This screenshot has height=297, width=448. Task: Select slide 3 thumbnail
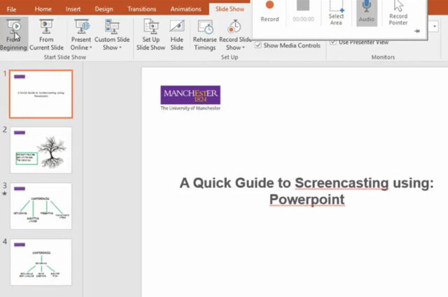click(41, 206)
